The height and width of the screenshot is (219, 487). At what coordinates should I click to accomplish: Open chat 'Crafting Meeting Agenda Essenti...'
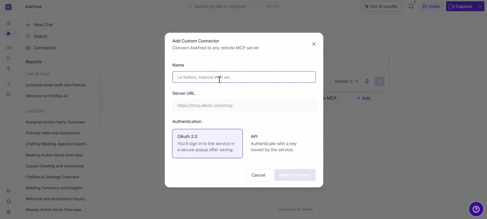[x=57, y=144]
